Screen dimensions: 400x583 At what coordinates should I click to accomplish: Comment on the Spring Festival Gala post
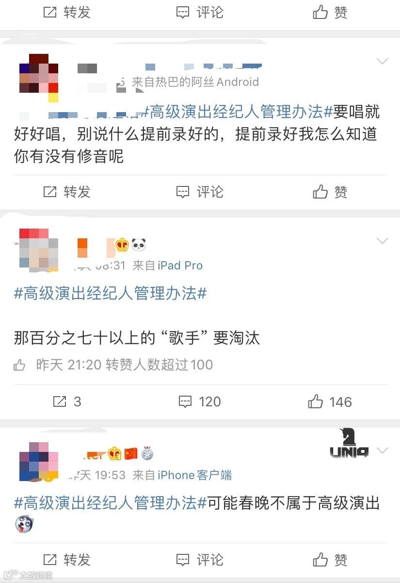199,560
